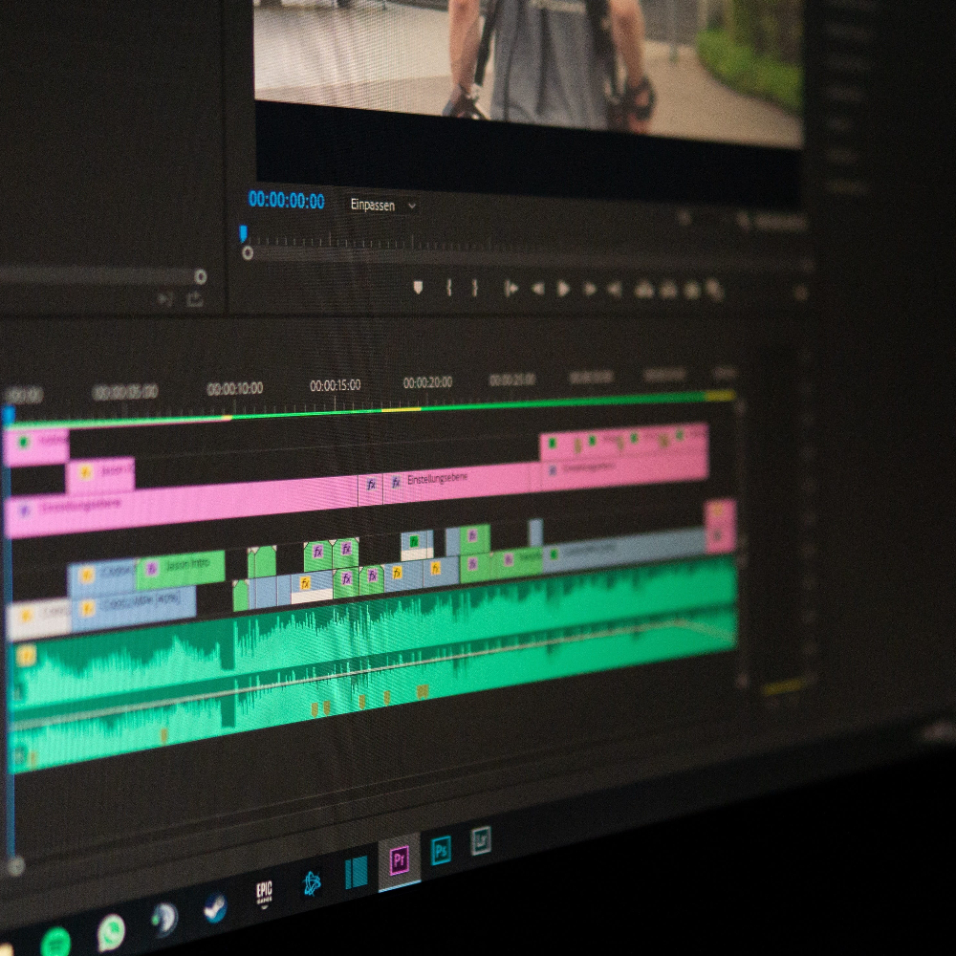The height and width of the screenshot is (956, 956).
Task: Click the fx badge on the Jason Intro clip
Action: 151,566
